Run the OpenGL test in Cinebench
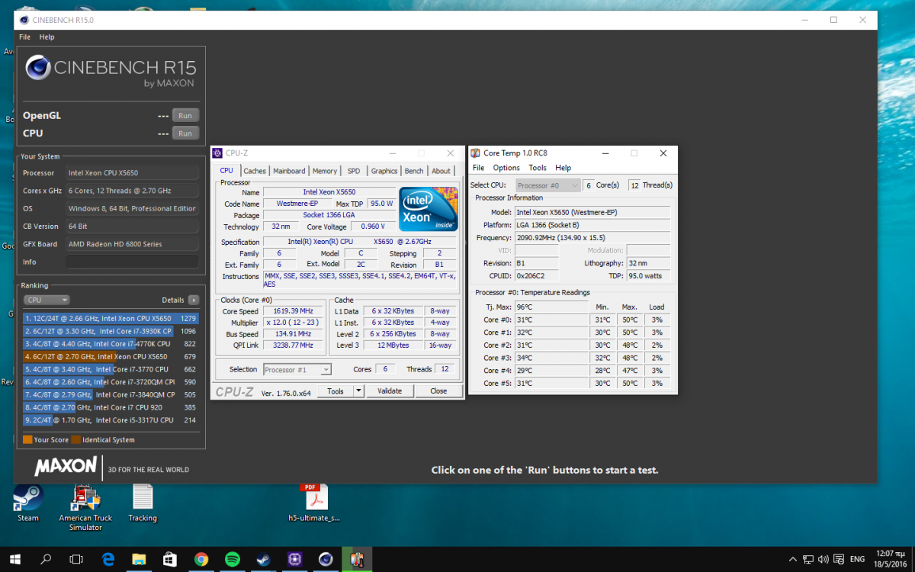Viewport: 915px width, 572px height. click(185, 115)
